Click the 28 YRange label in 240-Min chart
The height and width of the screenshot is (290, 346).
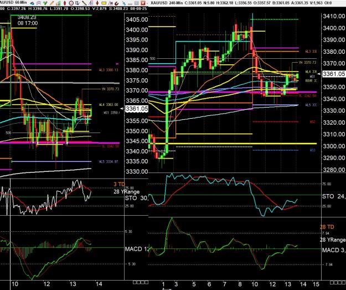[333, 240]
